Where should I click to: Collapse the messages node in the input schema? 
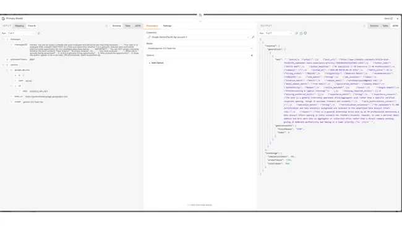tap(3, 40)
